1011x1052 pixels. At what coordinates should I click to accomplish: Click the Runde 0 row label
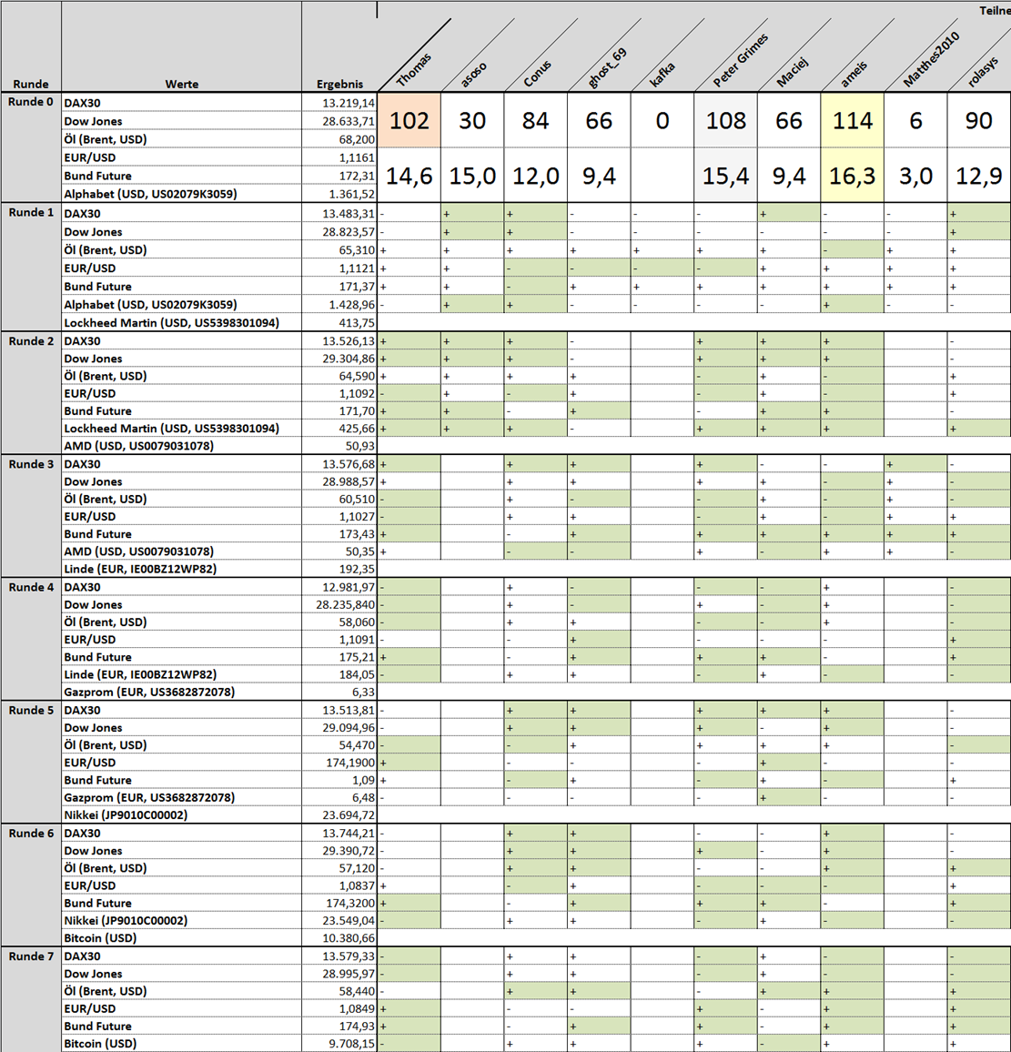tap(31, 102)
